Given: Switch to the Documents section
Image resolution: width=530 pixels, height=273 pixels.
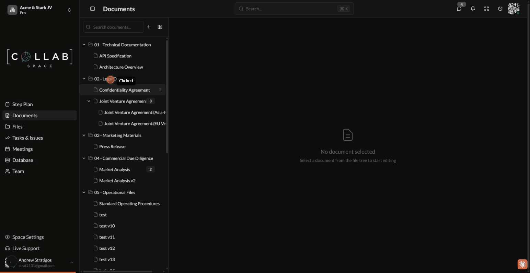Looking at the screenshot, I should pos(25,115).
